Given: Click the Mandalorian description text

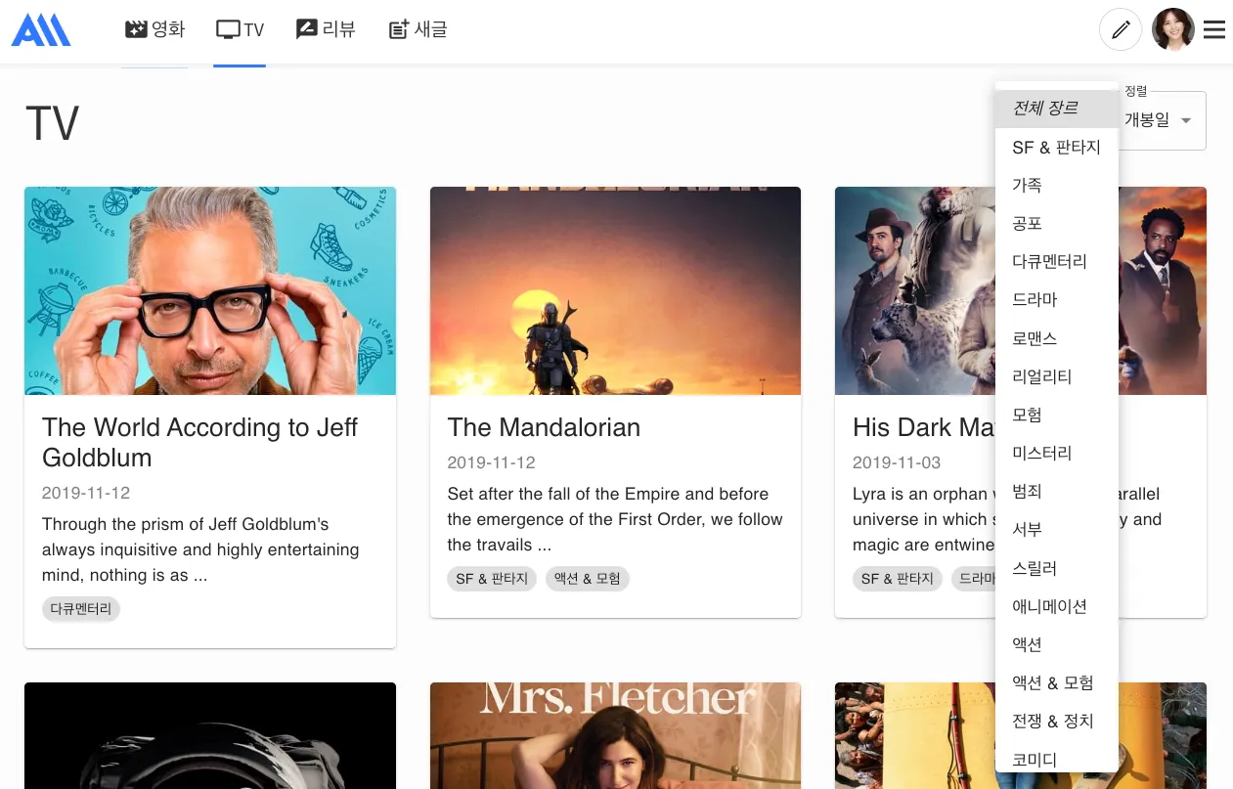Looking at the screenshot, I should coord(615,519).
